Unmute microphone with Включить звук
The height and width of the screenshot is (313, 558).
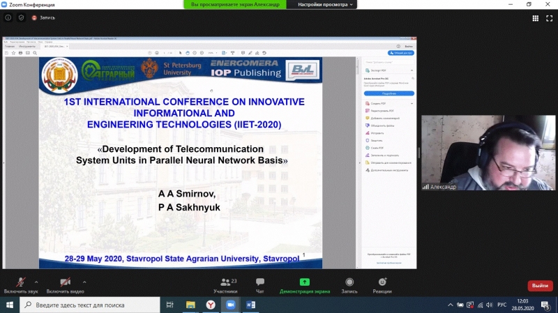21,286
